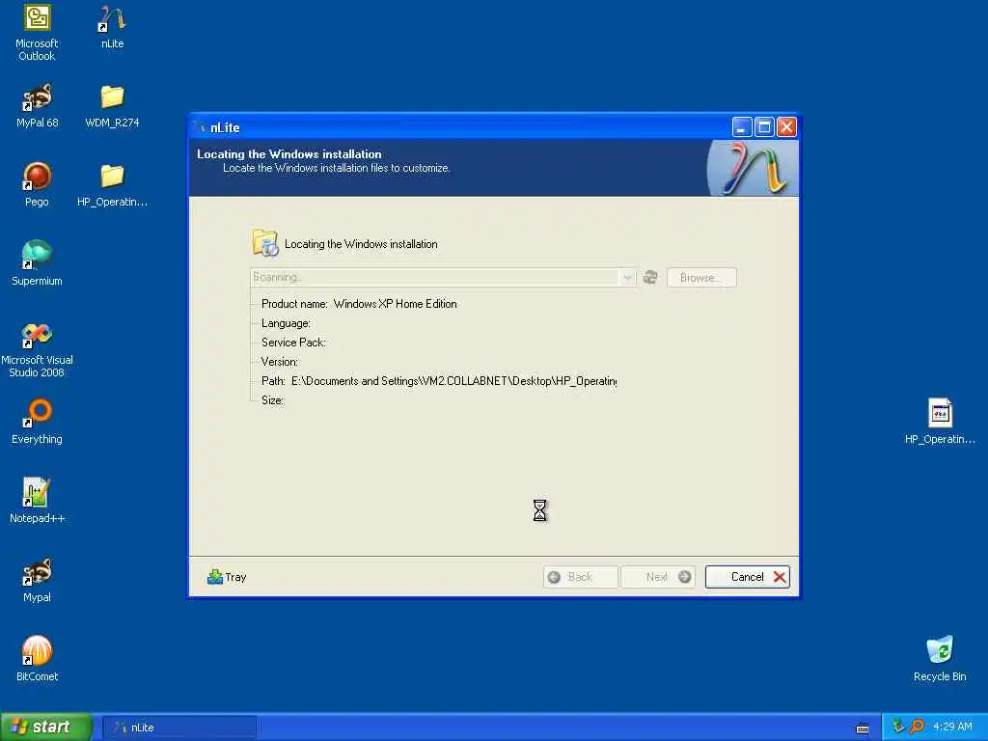
Task: Click the Path row with E:\Documents
Action: tap(439, 381)
